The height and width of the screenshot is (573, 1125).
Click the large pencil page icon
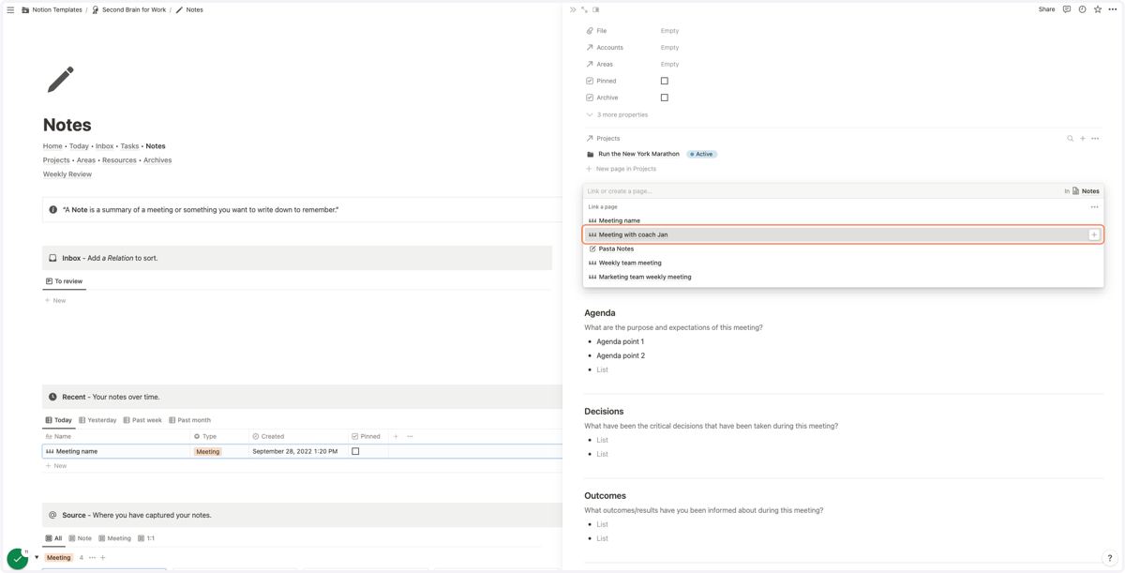point(60,79)
